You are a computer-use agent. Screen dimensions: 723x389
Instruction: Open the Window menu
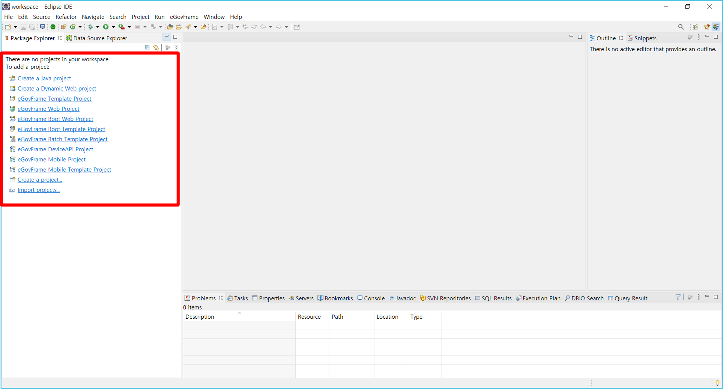pos(214,17)
